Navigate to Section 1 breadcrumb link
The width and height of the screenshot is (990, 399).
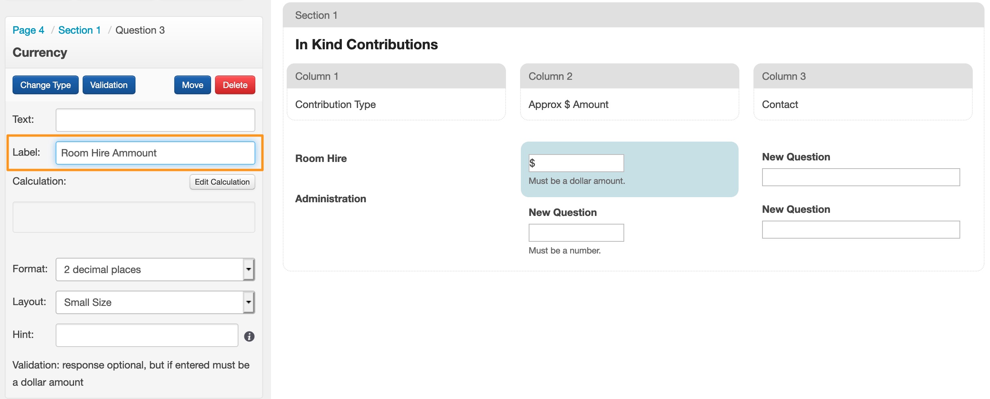tap(79, 30)
